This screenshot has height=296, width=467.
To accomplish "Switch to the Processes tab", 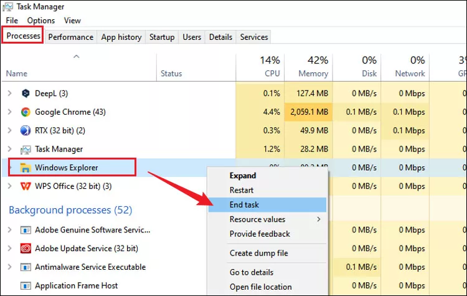I will (x=23, y=36).
